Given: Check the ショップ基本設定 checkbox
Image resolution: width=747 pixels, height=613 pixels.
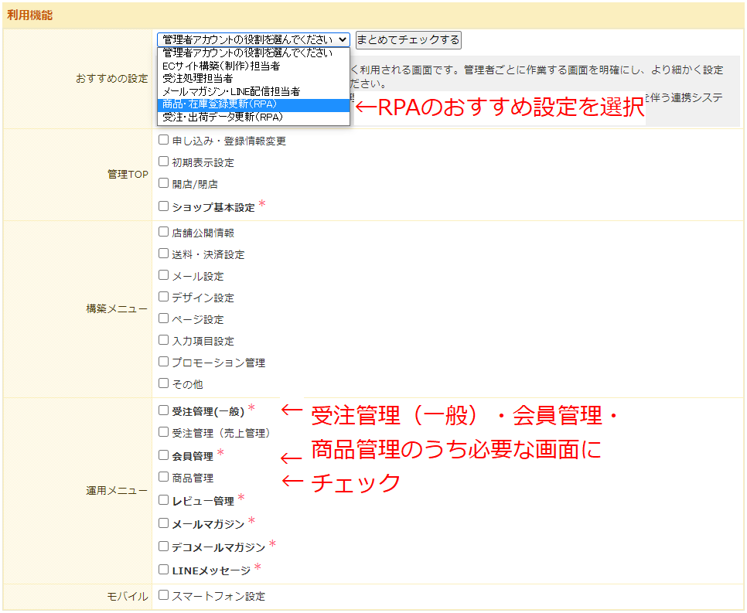Looking at the screenshot, I should click(163, 206).
